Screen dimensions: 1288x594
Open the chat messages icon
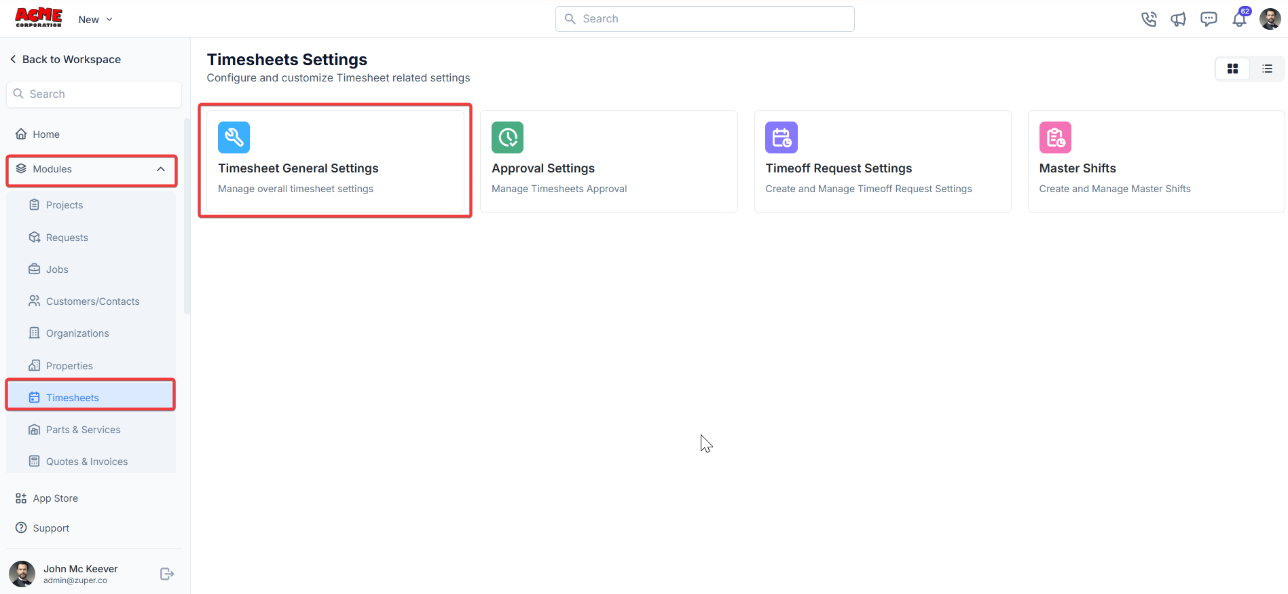click(x=1209, y=19)
